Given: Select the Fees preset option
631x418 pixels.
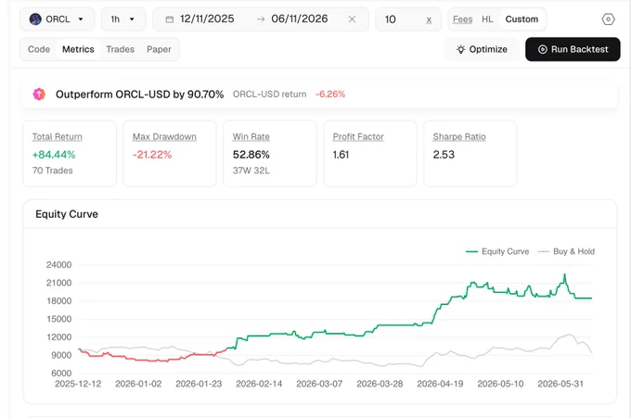Looking at the screenshot, I should 462,19.
